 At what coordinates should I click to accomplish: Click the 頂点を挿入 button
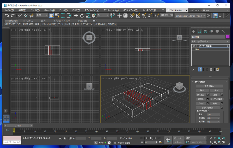(x=209, y=86)
